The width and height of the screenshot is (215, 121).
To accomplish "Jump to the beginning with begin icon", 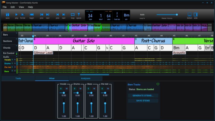I will [x=32, y=15].
